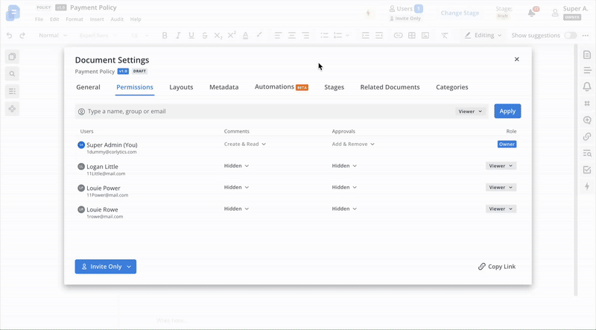Open Louie Power's Approvals dropdown

click(x=344, y=188)
